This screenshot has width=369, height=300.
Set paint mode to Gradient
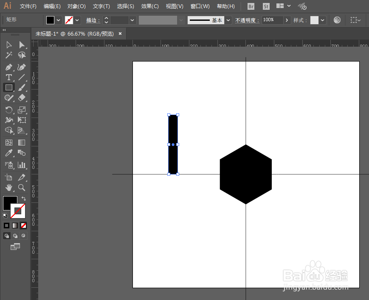click(15, 225)
